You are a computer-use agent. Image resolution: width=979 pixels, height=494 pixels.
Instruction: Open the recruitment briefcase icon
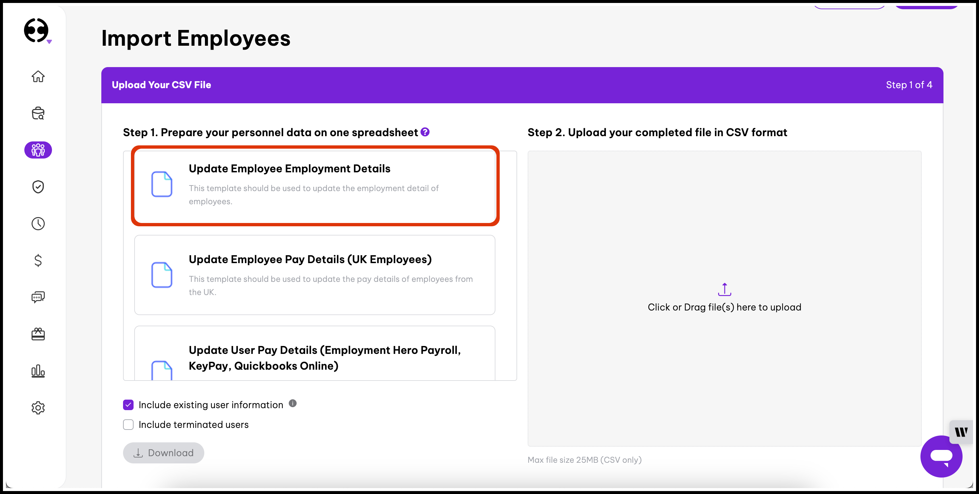[38, 113]
